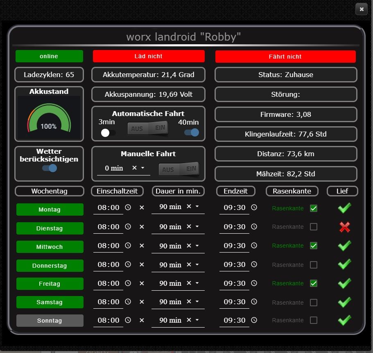Toggle the Dienstag weekday button
Screen dimensions: 373x353
50,228
